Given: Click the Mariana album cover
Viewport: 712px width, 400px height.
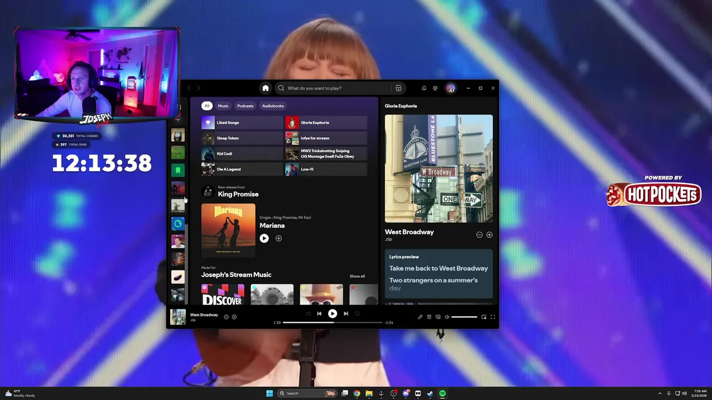Looking at the screenshot, I should 228,230.
